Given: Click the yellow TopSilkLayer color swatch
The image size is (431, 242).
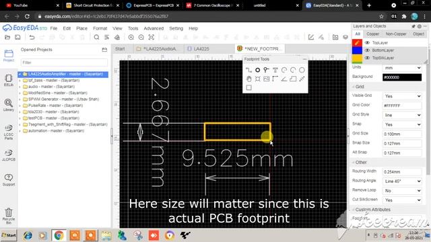Looking at the screenshot, I should [x=357, y=58].
